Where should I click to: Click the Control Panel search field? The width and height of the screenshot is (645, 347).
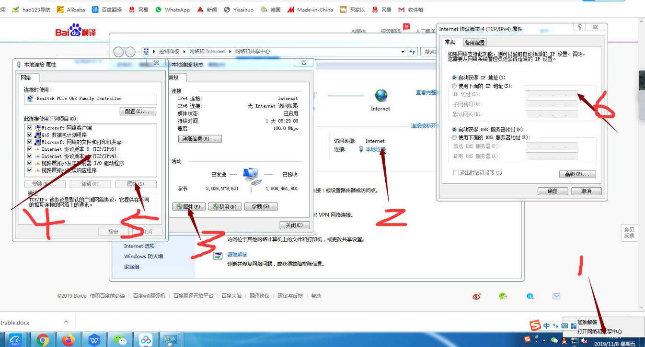click(x=429, y=52)
